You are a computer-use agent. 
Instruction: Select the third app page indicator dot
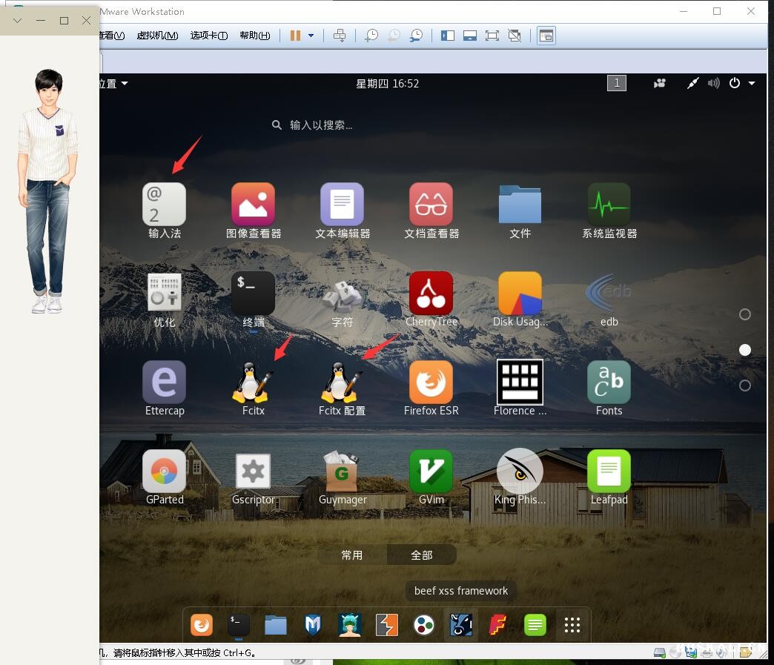click(x=745, y=386)
